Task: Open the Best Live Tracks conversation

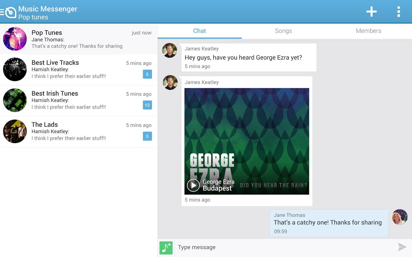Action: (x=79, y=70)
